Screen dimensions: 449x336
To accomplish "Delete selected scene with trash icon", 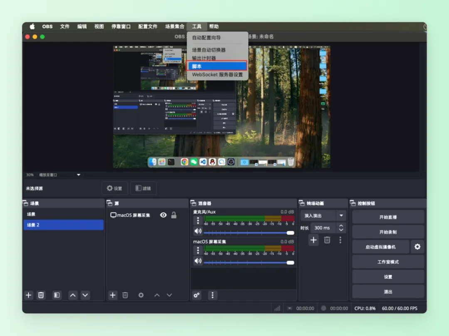I will click(x=41, y=295).
